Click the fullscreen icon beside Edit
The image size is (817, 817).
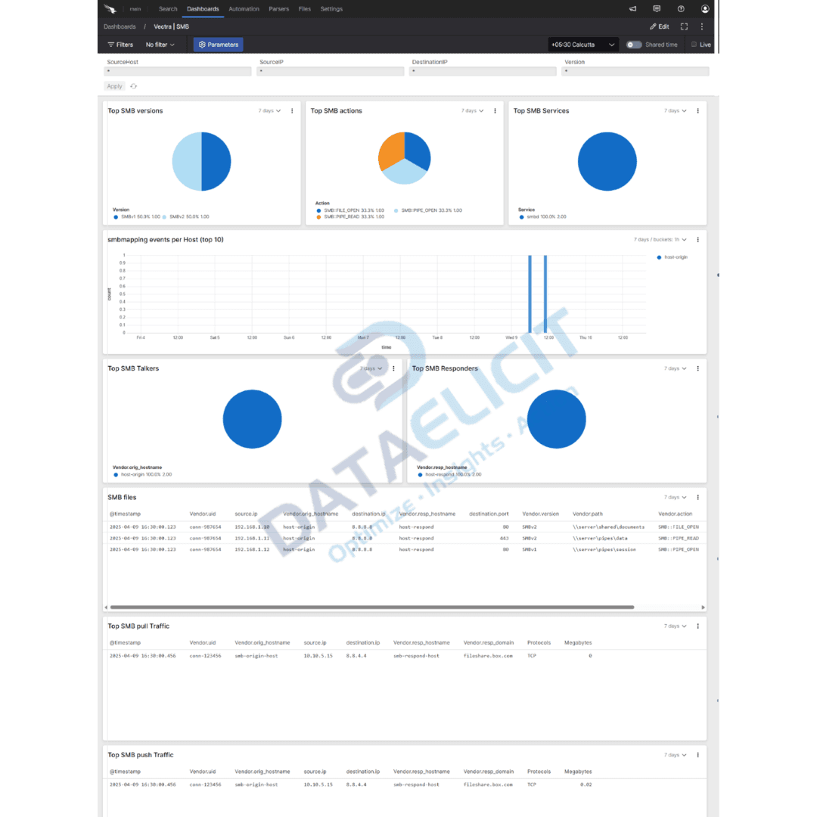pyautogui.click(x=683, y=26)
